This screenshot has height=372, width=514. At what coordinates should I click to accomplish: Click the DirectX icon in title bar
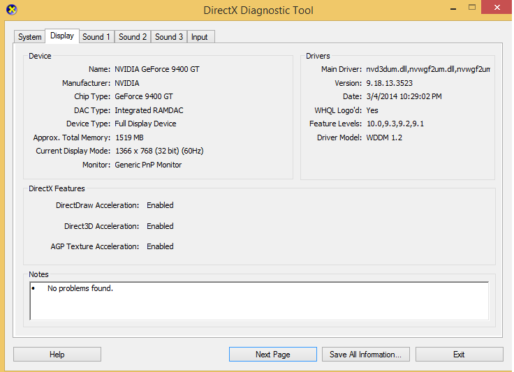(11, 10)
